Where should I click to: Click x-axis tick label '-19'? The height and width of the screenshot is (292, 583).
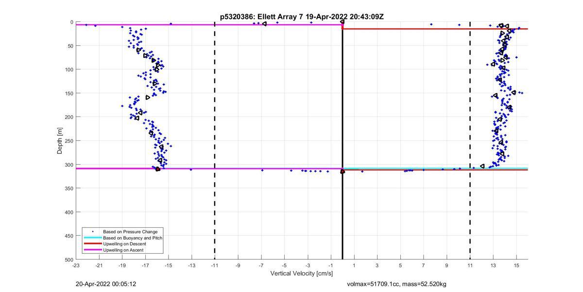coord(122,265)
